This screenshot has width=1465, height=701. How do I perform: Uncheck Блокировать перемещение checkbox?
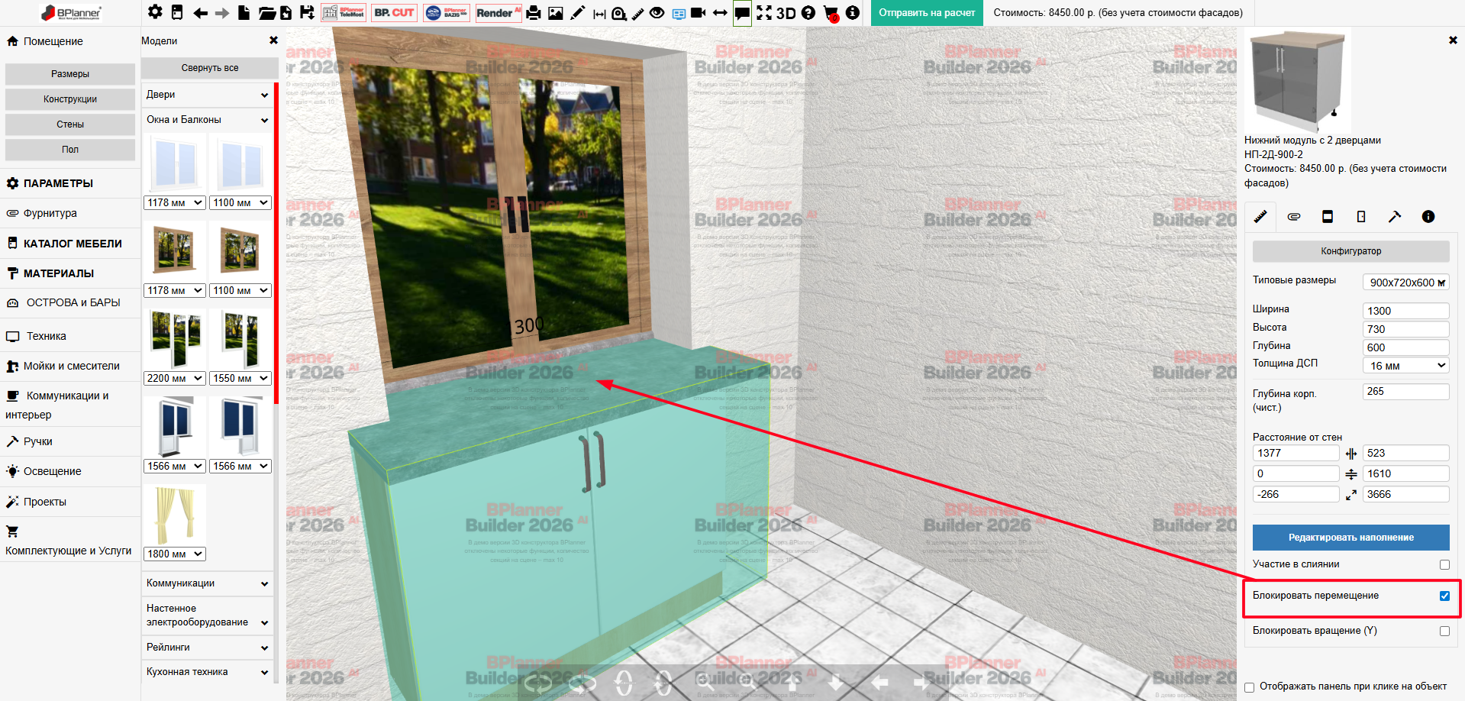click(1444, 596)
